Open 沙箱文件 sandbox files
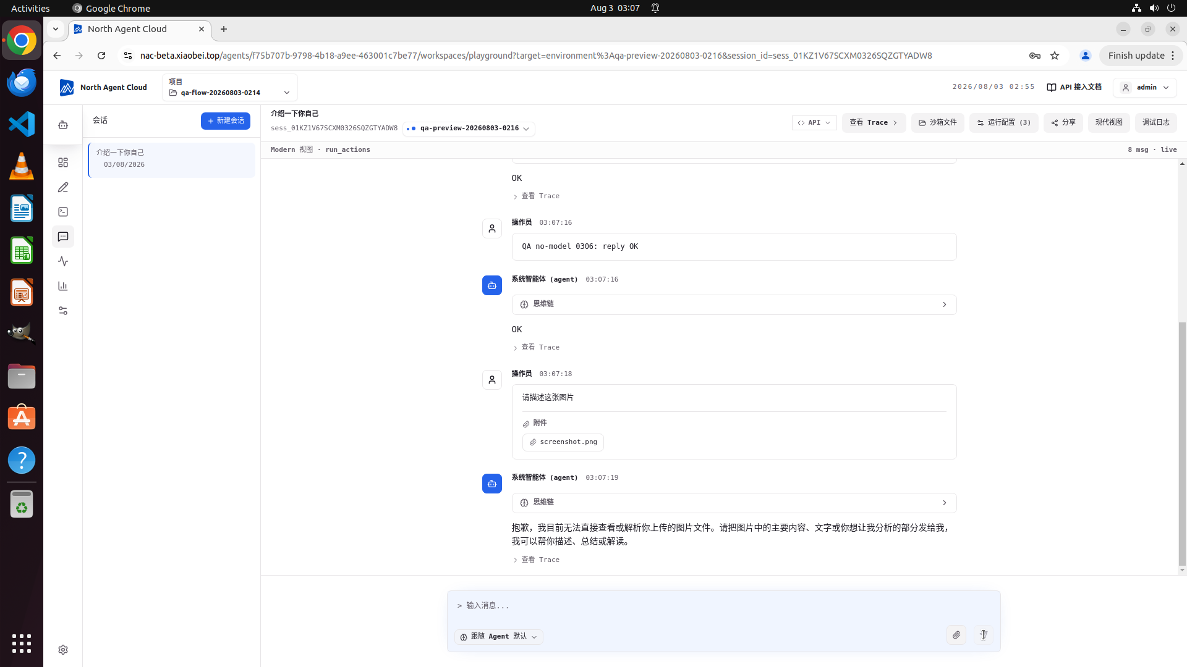This screenshot has width=1187, height=667. point(937,123)
